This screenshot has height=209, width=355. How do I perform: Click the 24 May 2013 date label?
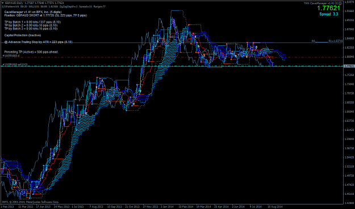click(x=61, y=207)
